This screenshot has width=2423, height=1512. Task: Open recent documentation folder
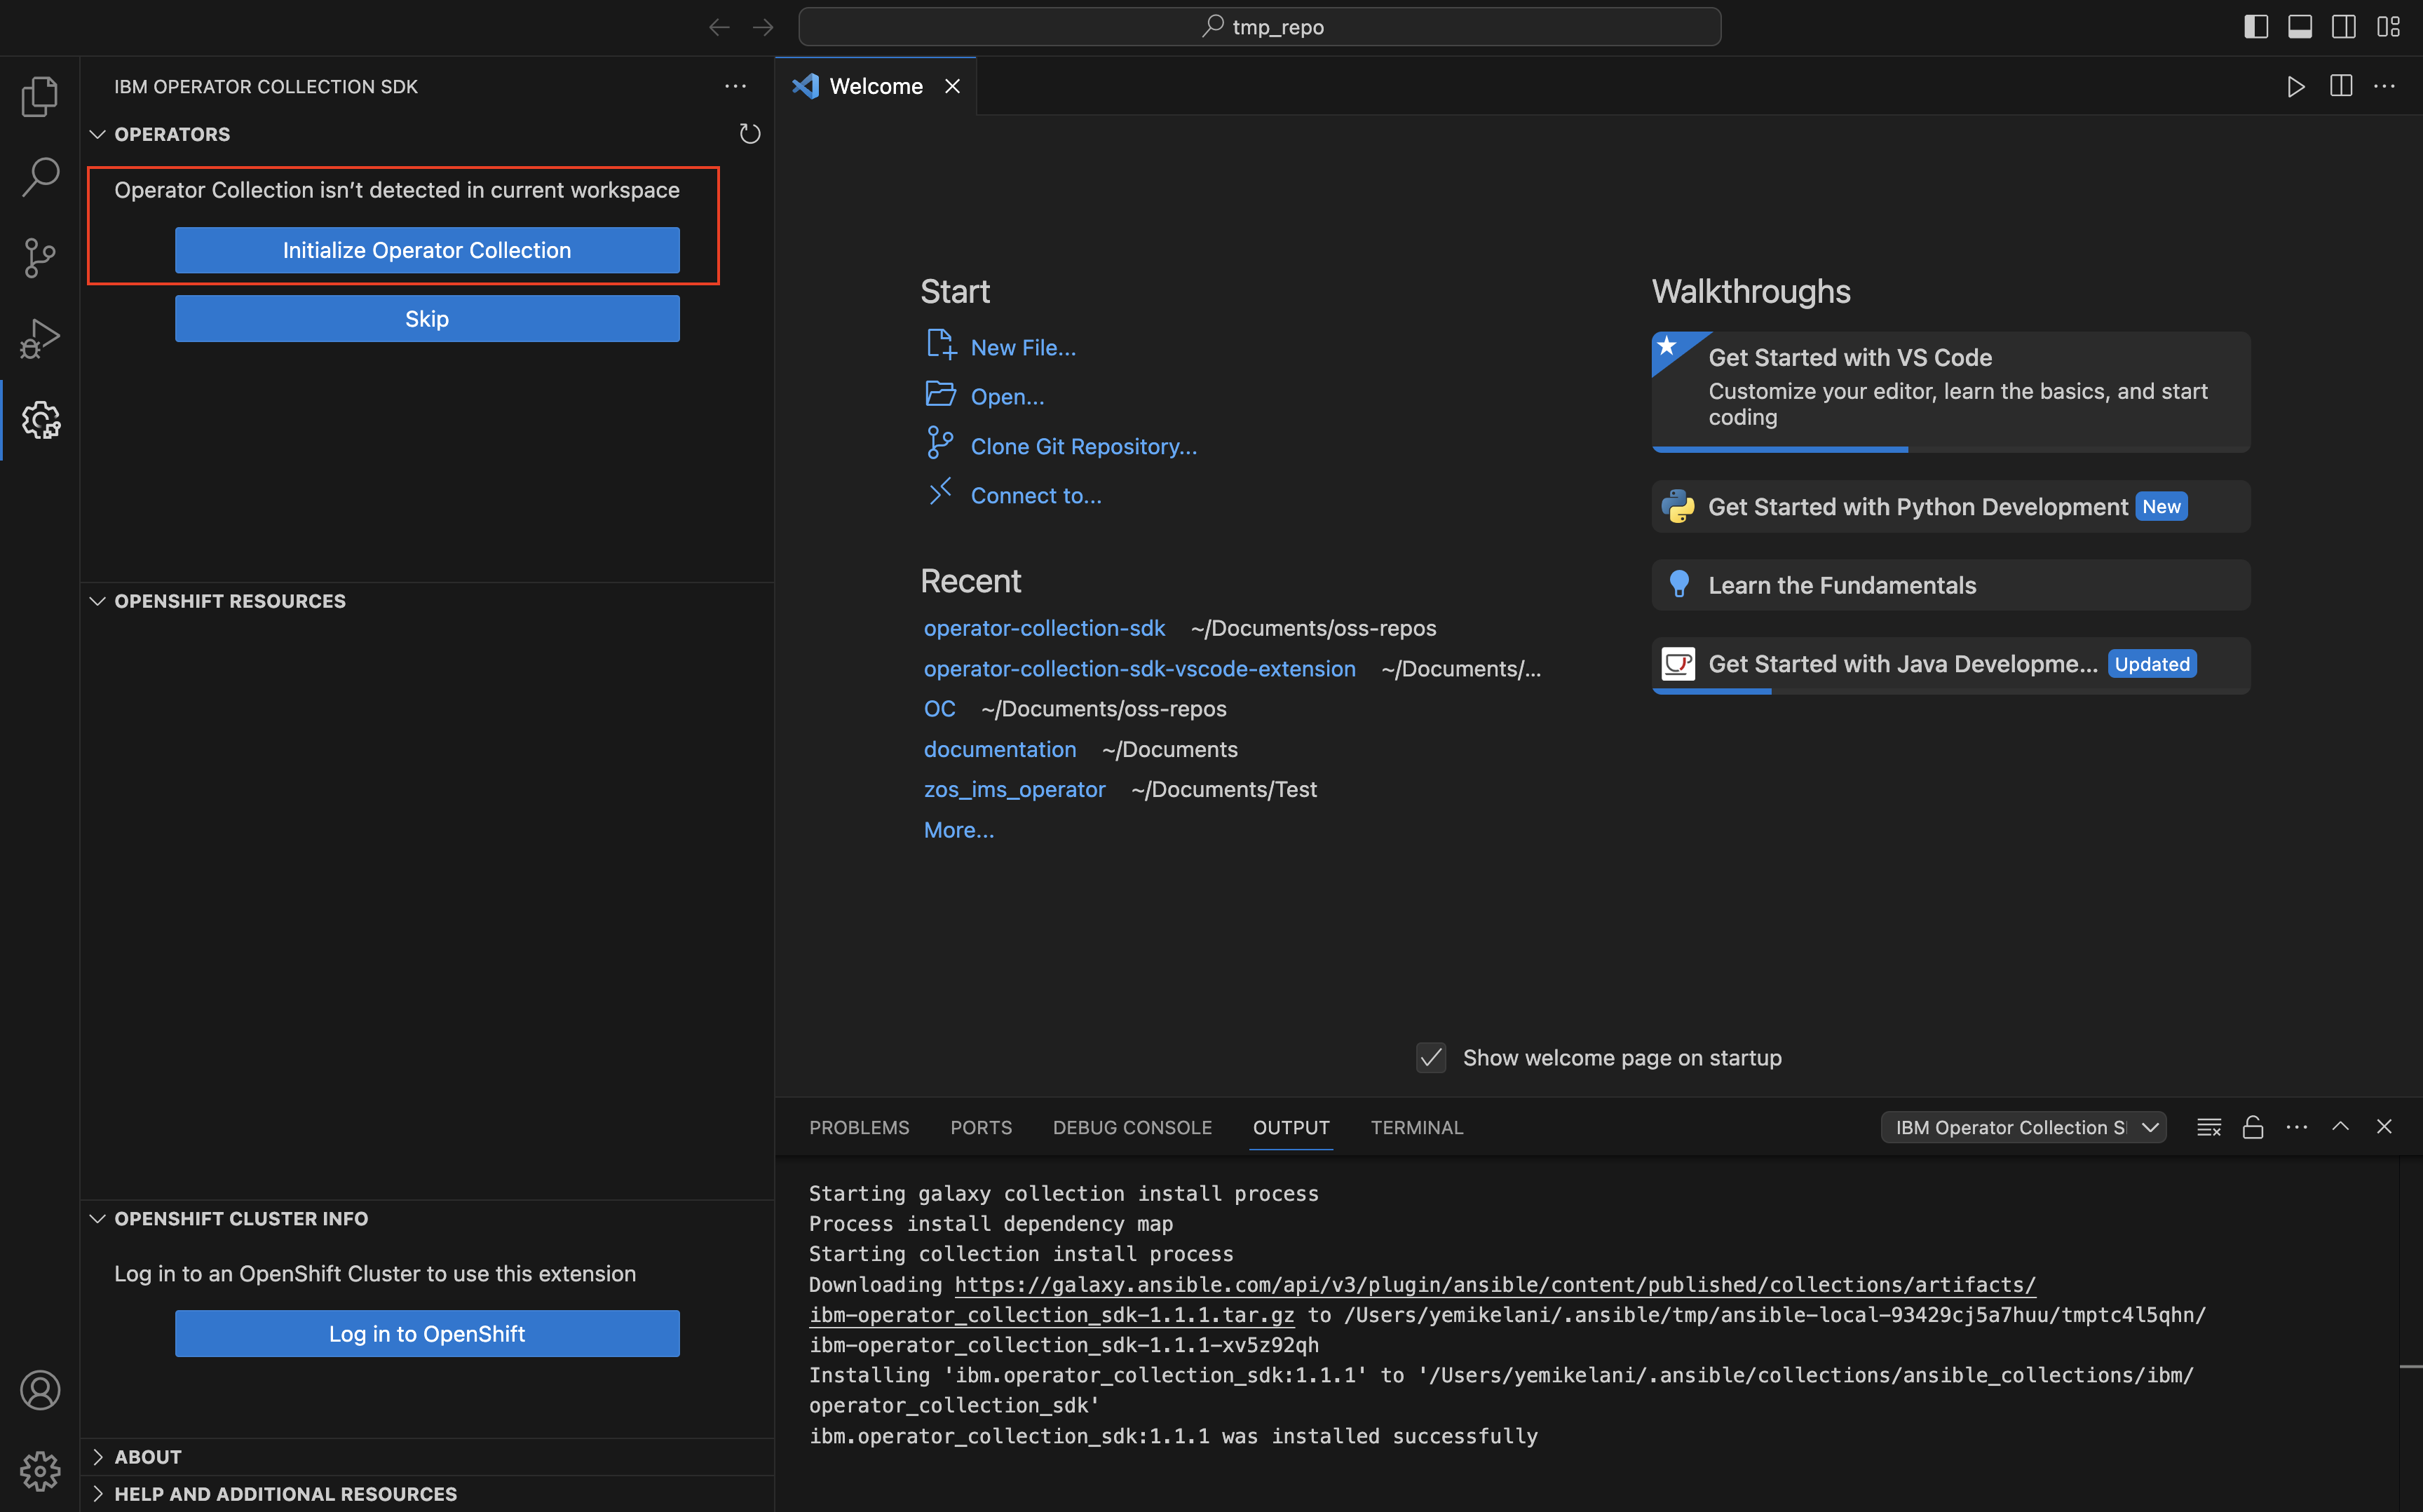pyautogui.click(x=1000, y=750)
